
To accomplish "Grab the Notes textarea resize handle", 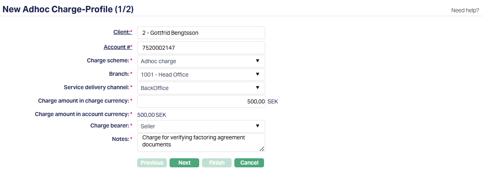I will click(262, 149).
